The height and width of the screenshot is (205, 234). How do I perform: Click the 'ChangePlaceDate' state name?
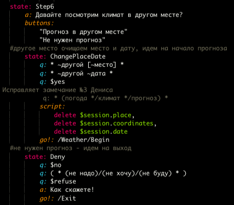point(78,56)
